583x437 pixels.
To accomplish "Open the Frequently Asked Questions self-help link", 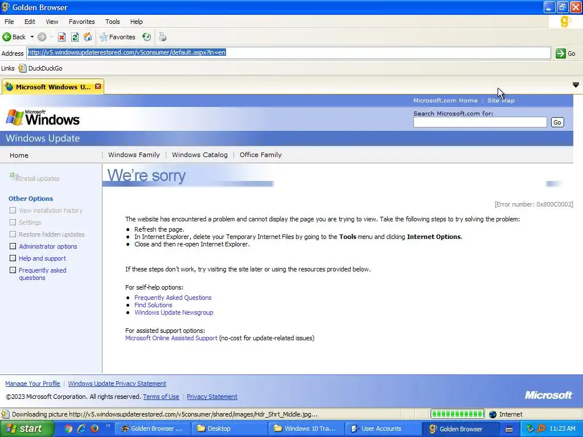I will (173, 298).
